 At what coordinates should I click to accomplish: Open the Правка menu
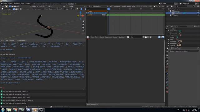[x=10, y=4]
